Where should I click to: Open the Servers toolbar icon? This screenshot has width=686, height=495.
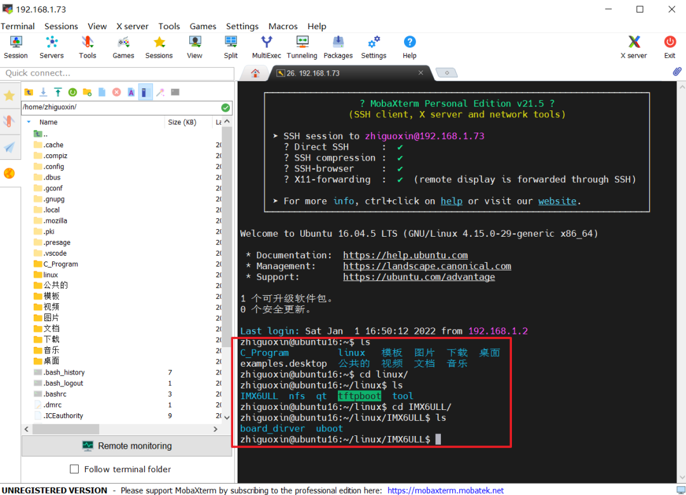click(x=51, y=47)
